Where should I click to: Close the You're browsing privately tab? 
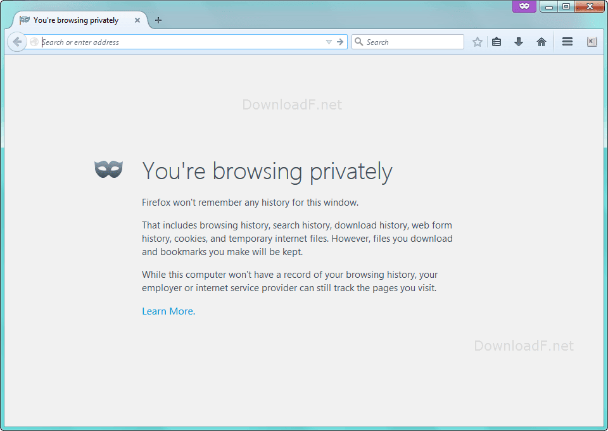pos(137,20)
